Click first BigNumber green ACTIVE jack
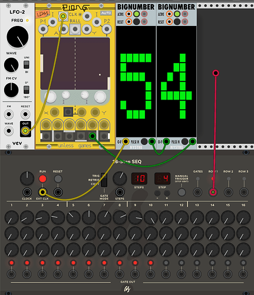 (x=136, y=14)
